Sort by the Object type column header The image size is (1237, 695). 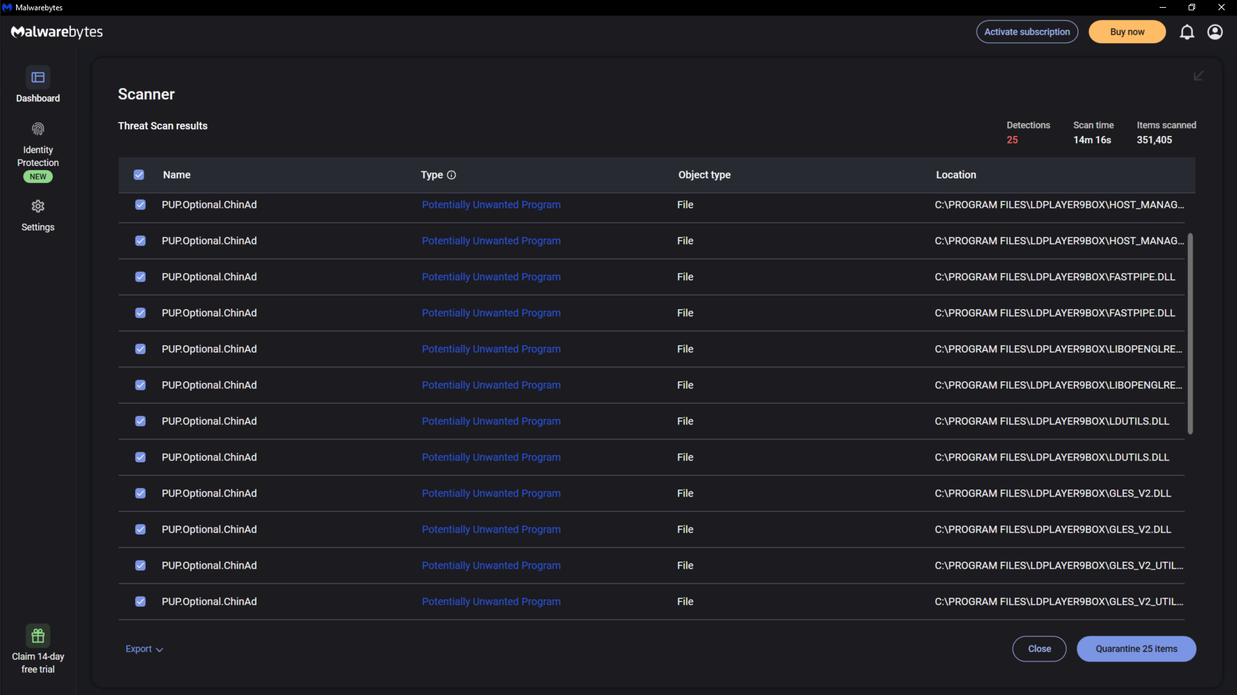(x=704, y=175)
